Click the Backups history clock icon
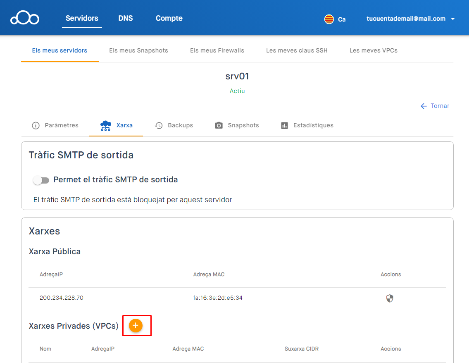Viewport: 469px width, 363px height. tap(159, 126)
